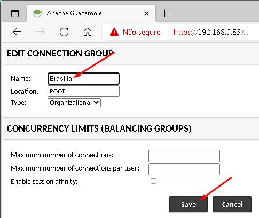Click the Name field containing Brasília
This screenshot has width=259, height=218.
[83, 78]
